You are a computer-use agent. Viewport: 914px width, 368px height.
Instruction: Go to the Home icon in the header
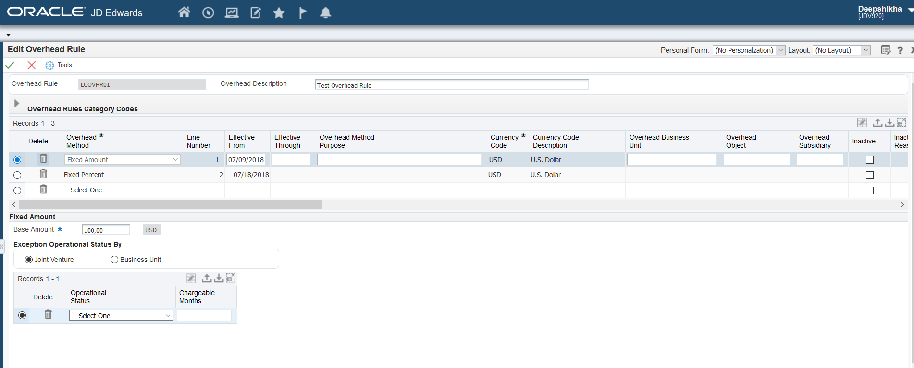184,12
